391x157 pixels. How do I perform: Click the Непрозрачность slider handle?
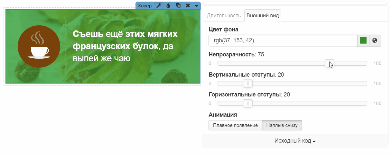click(329, 63)
